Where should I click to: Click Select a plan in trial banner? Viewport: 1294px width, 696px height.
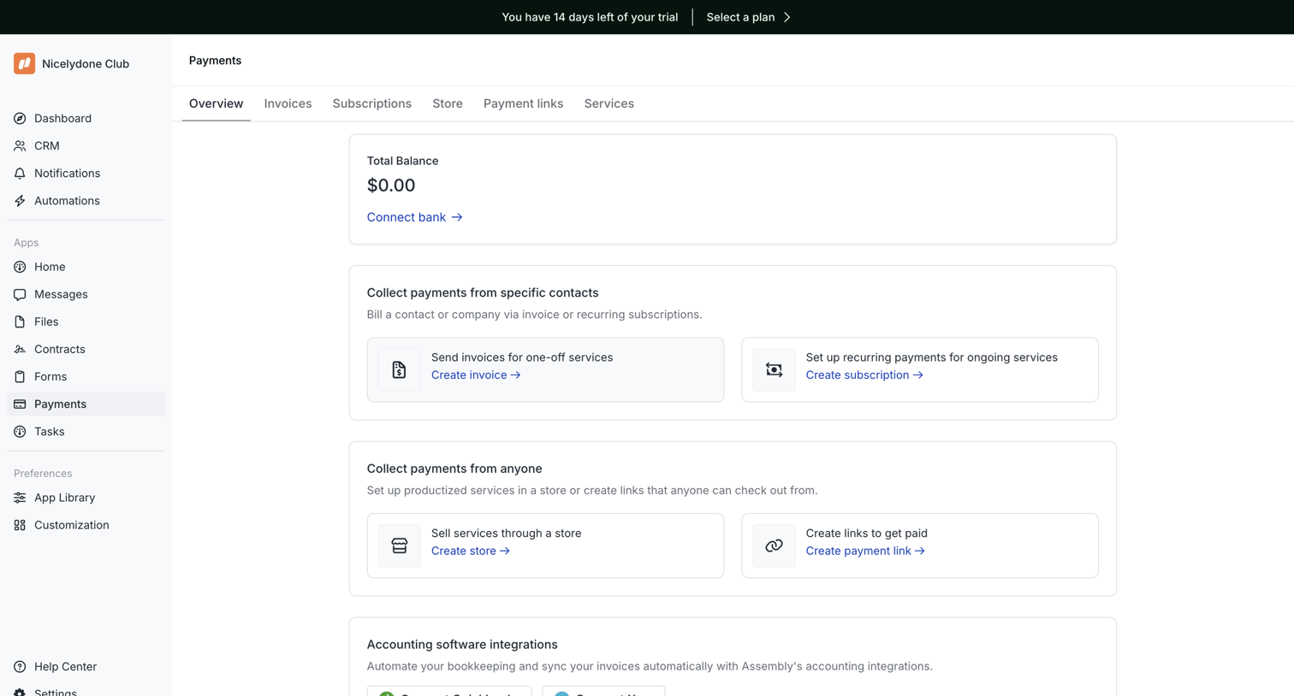point(740,17)
